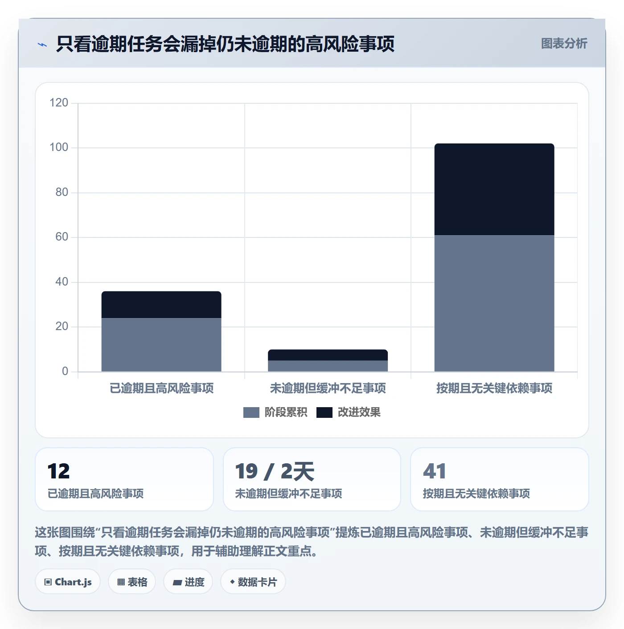This screenshot has width=624, height=629.
Task: Click the 已逾期且高风险事项 x-axis label
Action: click(161, 388)
